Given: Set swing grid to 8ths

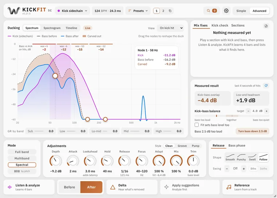Looking at the screenshot, I should point(253,168).
